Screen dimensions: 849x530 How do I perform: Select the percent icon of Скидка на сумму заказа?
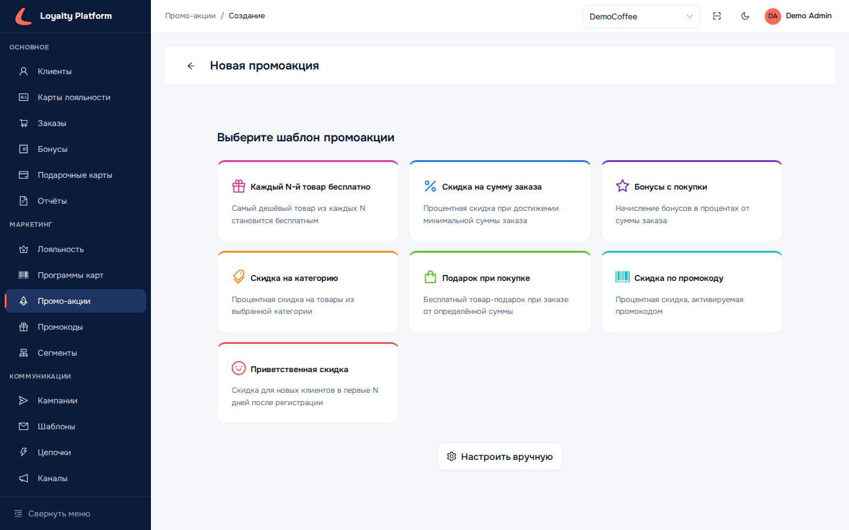[430, 187]
